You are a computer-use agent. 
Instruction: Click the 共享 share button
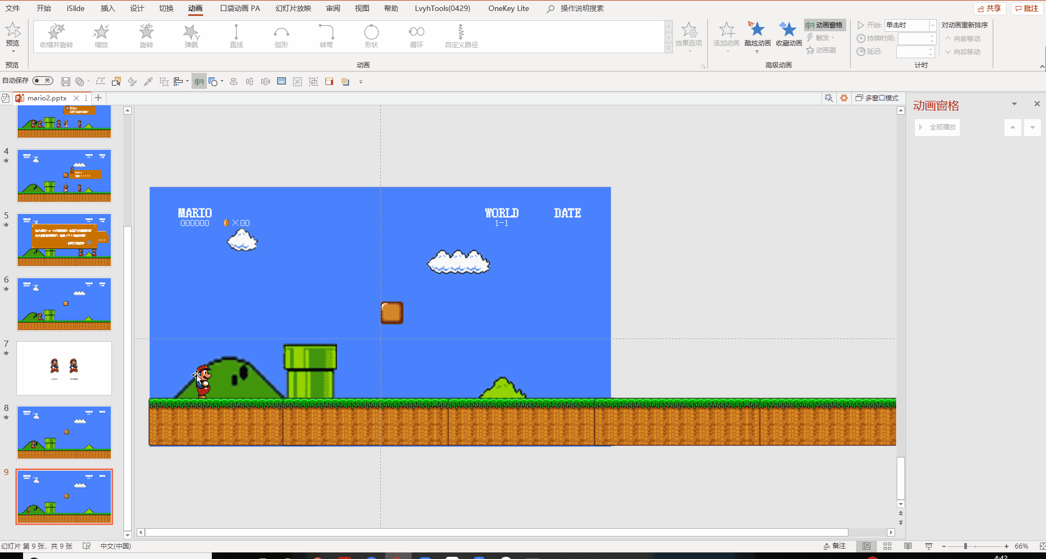989,8
